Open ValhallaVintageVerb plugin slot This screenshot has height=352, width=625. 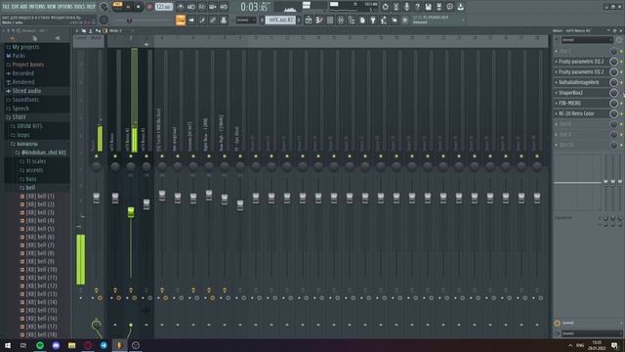579,82
